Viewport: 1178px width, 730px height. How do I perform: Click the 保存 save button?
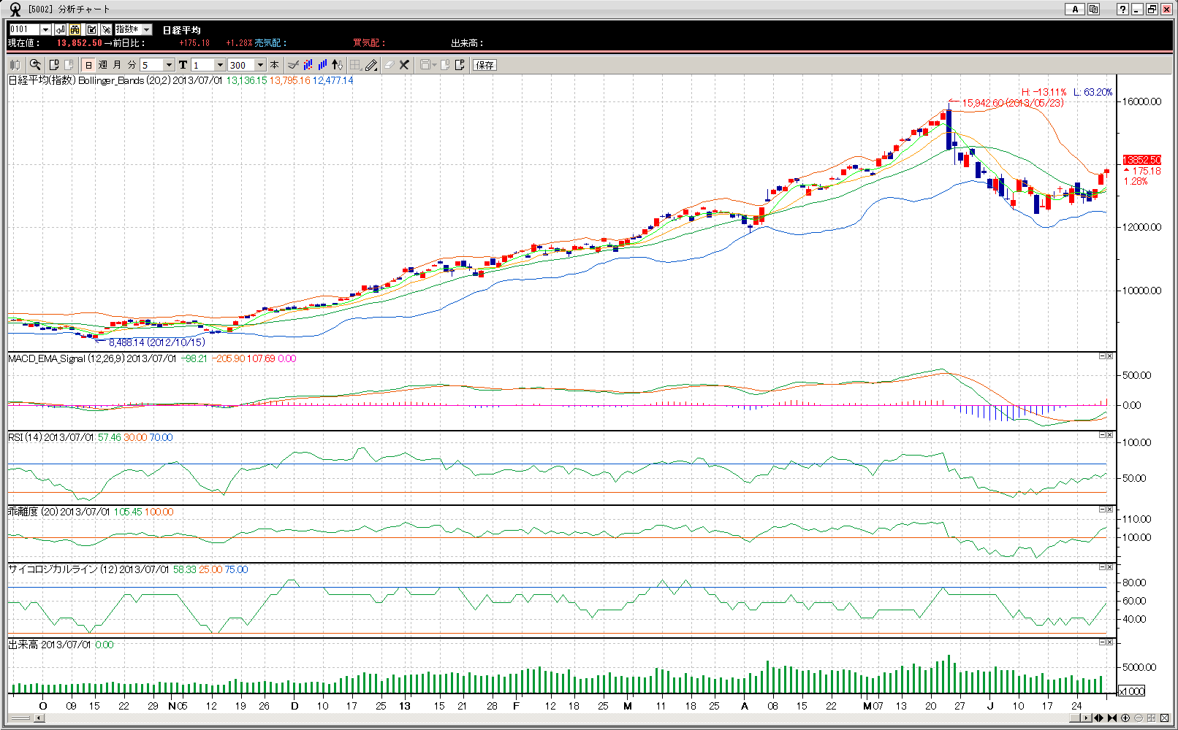484,65
